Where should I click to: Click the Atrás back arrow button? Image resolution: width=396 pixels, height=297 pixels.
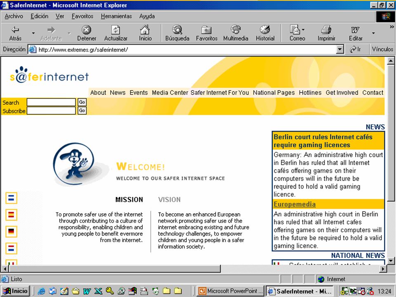click(x=15, y=33)
